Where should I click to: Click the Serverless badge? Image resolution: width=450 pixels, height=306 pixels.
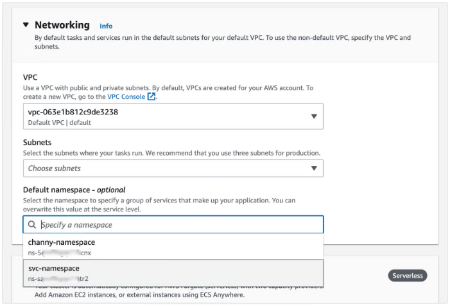[408, 276]
